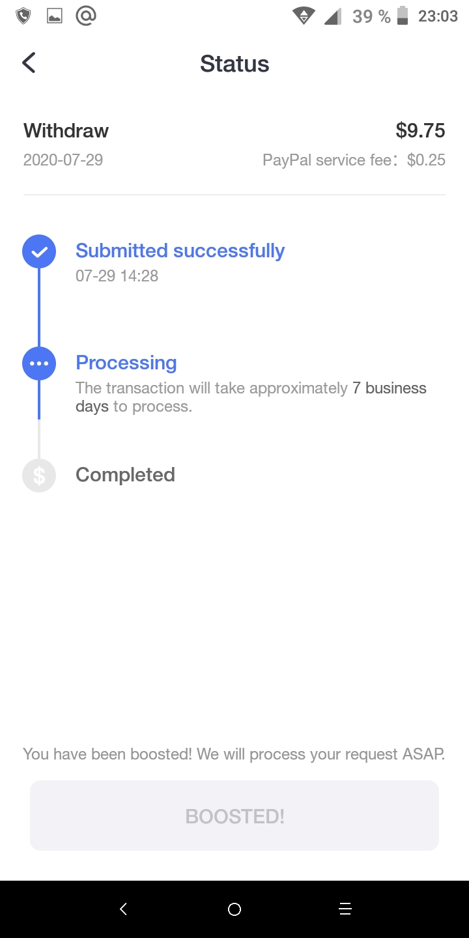
Task: Click the progress line between steps
Action: pos(39,307)
